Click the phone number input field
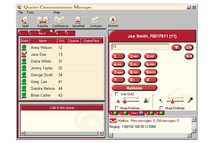The image size is (215, 143). point(140,47)
